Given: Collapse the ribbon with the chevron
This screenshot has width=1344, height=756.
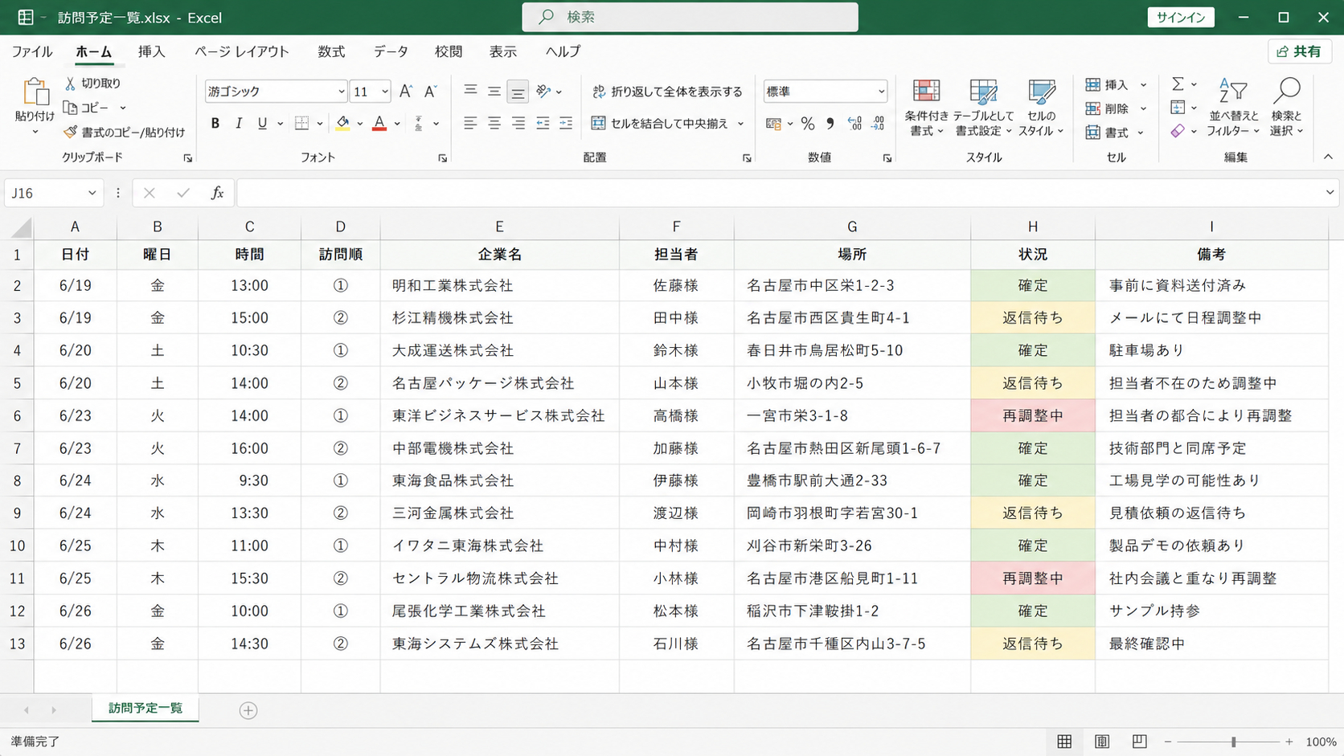Looking at the screenshot, I should click(x=1328, y=157).
